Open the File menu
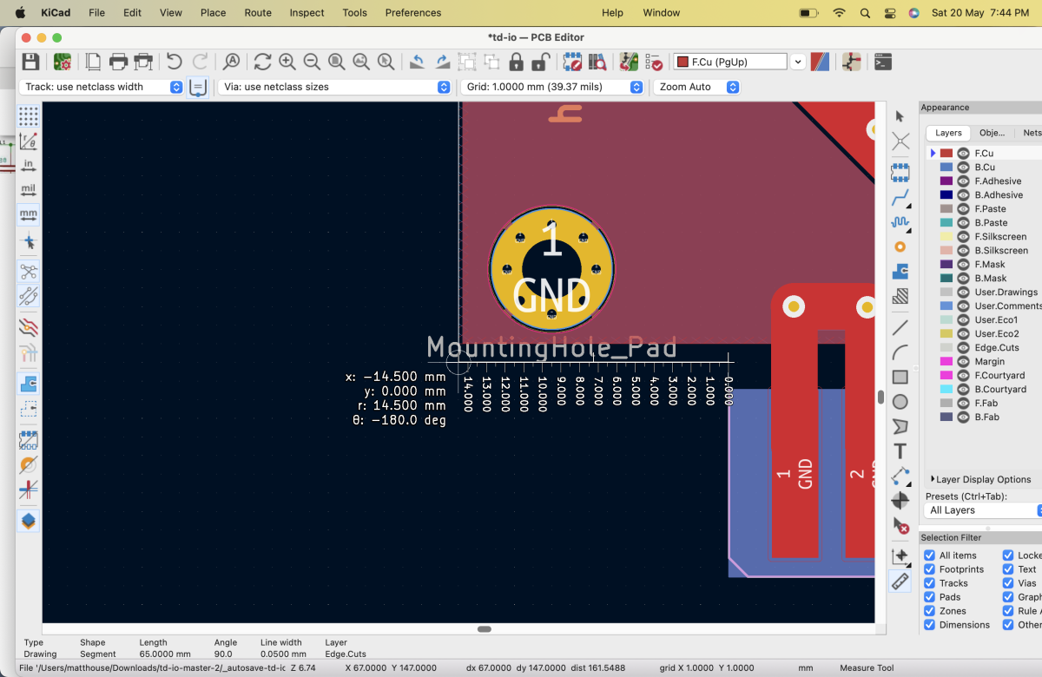1042x677 pixels. pos(96,13)
